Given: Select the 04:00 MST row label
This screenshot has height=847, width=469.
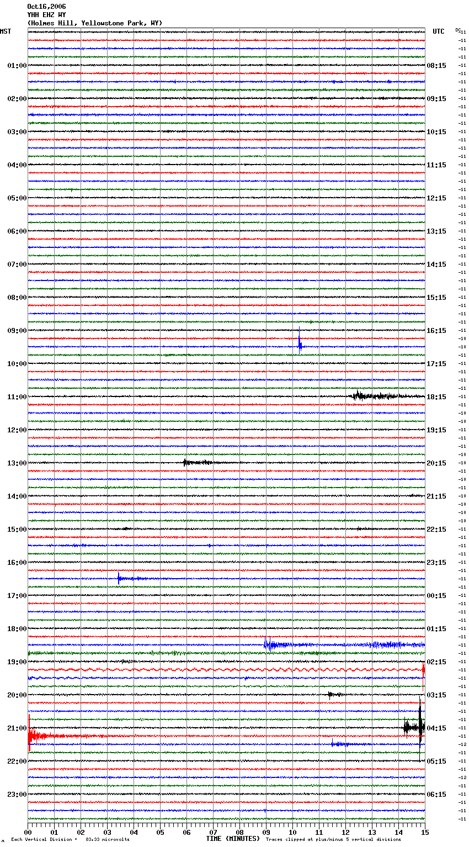Looking at the screenshot, I should click(x=17, y=165).
